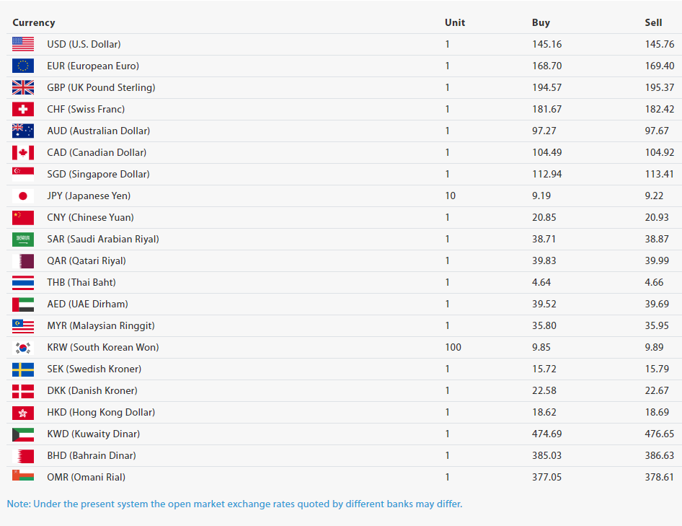This screenshot has width=682, height=526.
Task: Click the South Korean flag icon
Action: (x=23, y=347)
